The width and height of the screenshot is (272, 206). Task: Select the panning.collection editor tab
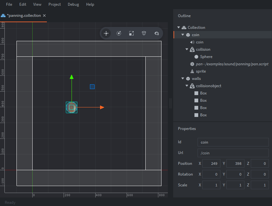click(x=24, y=16)
